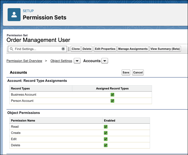The image size is (188, 155).
Task: Open Manage Assignments
Action: [133, 49]
